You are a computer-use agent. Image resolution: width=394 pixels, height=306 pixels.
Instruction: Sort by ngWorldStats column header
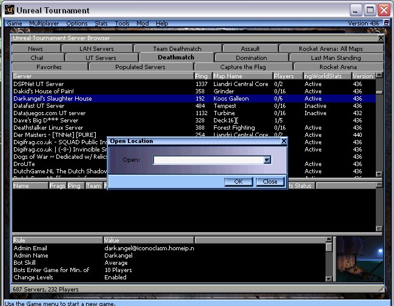coord(327,76)
